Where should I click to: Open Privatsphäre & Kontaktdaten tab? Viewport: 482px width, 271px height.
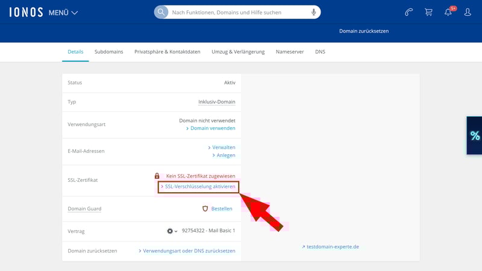(167, 52)
